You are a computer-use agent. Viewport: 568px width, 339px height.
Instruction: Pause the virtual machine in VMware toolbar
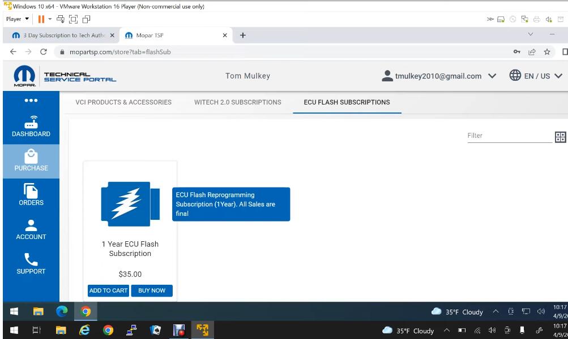[41, 19]
